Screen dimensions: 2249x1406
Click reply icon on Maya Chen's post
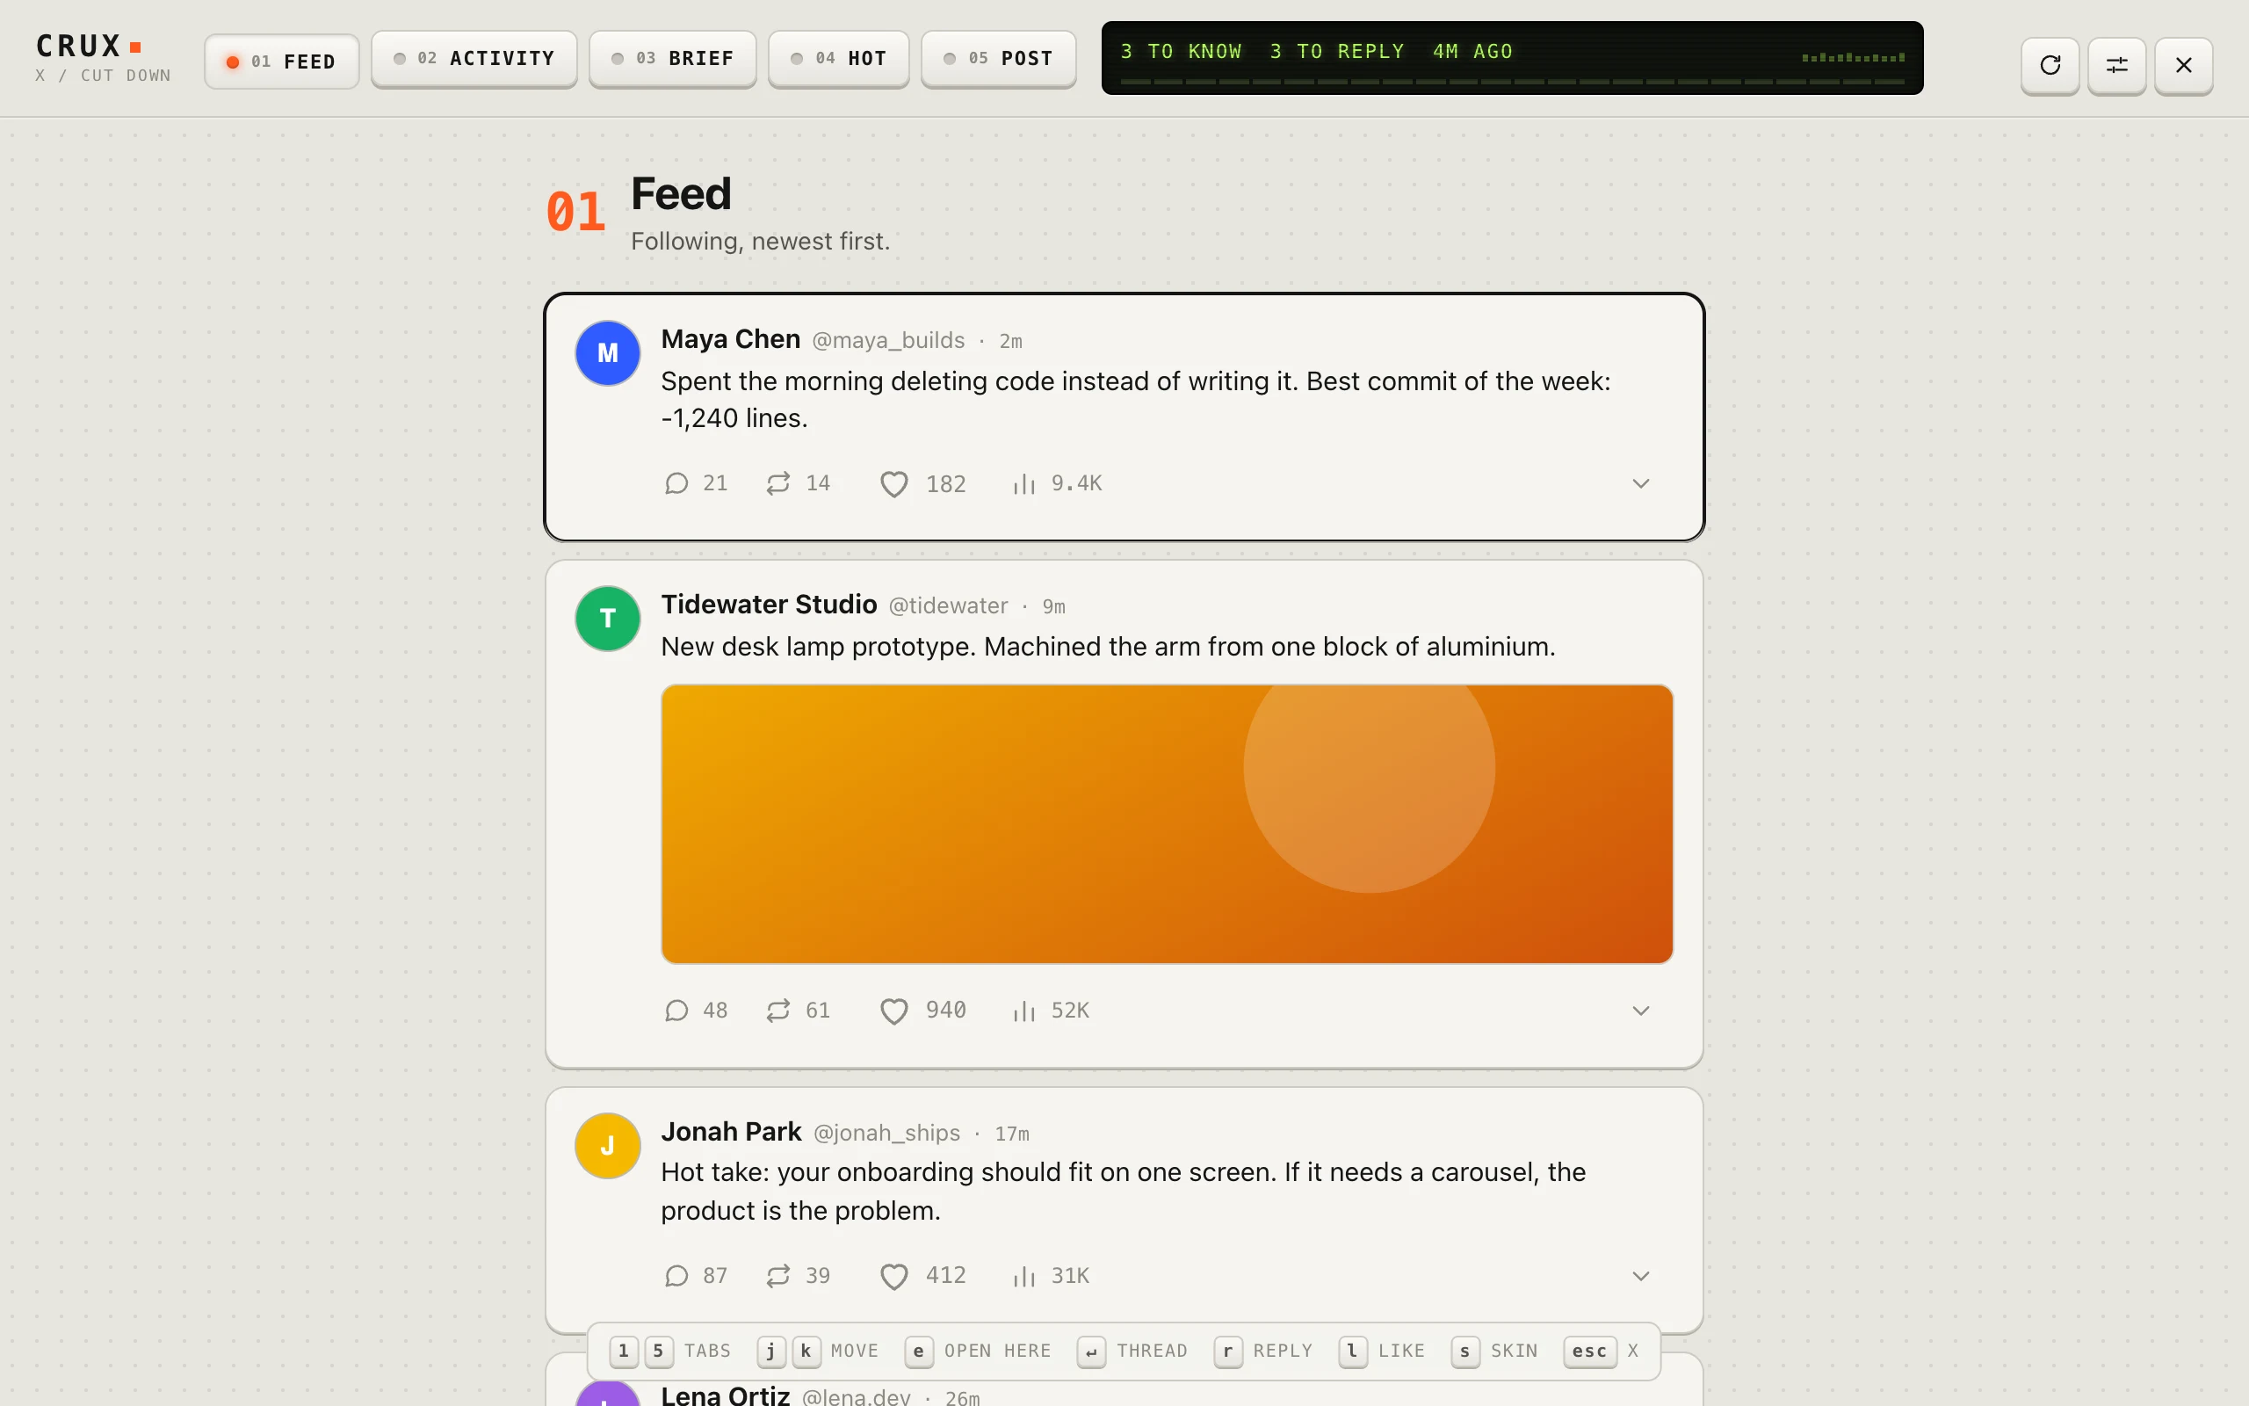(676, 483)
